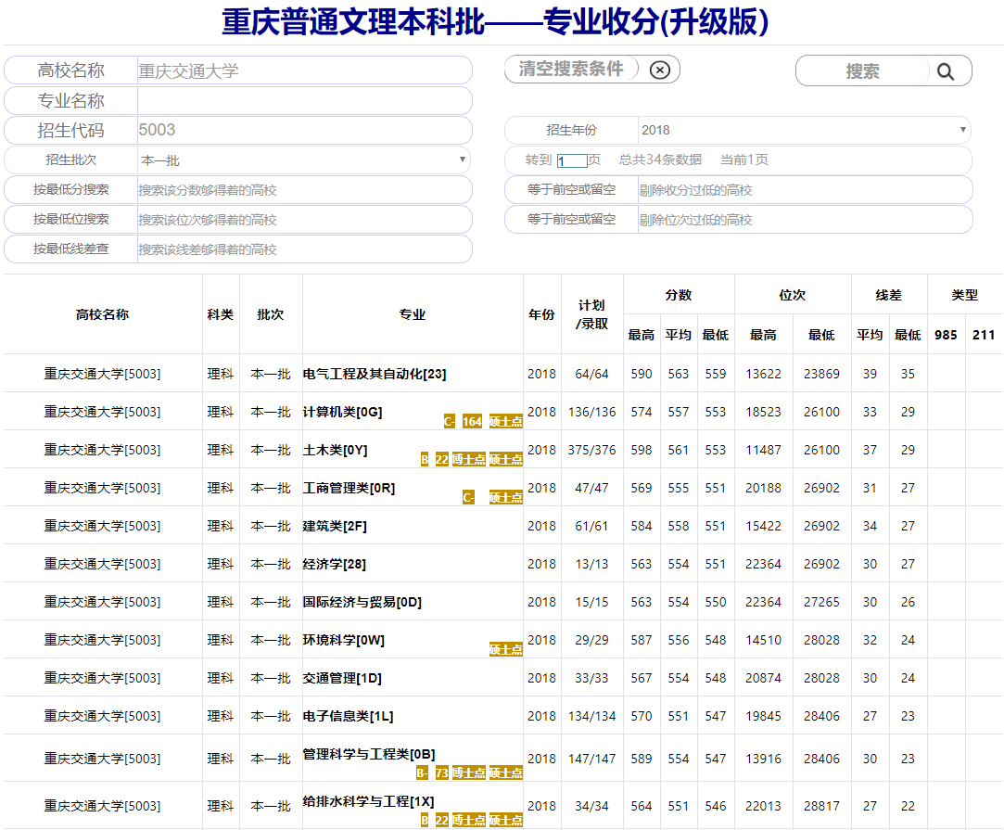This screenshot has height=830, width=1004.
Task: Click the 硕士点 badge in 环境科学 row
Action: pyautogui.click(x=506, y=649)
